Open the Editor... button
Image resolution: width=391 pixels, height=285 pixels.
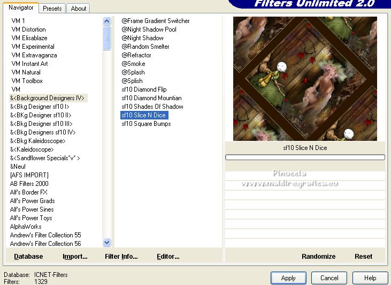(168, 257)
